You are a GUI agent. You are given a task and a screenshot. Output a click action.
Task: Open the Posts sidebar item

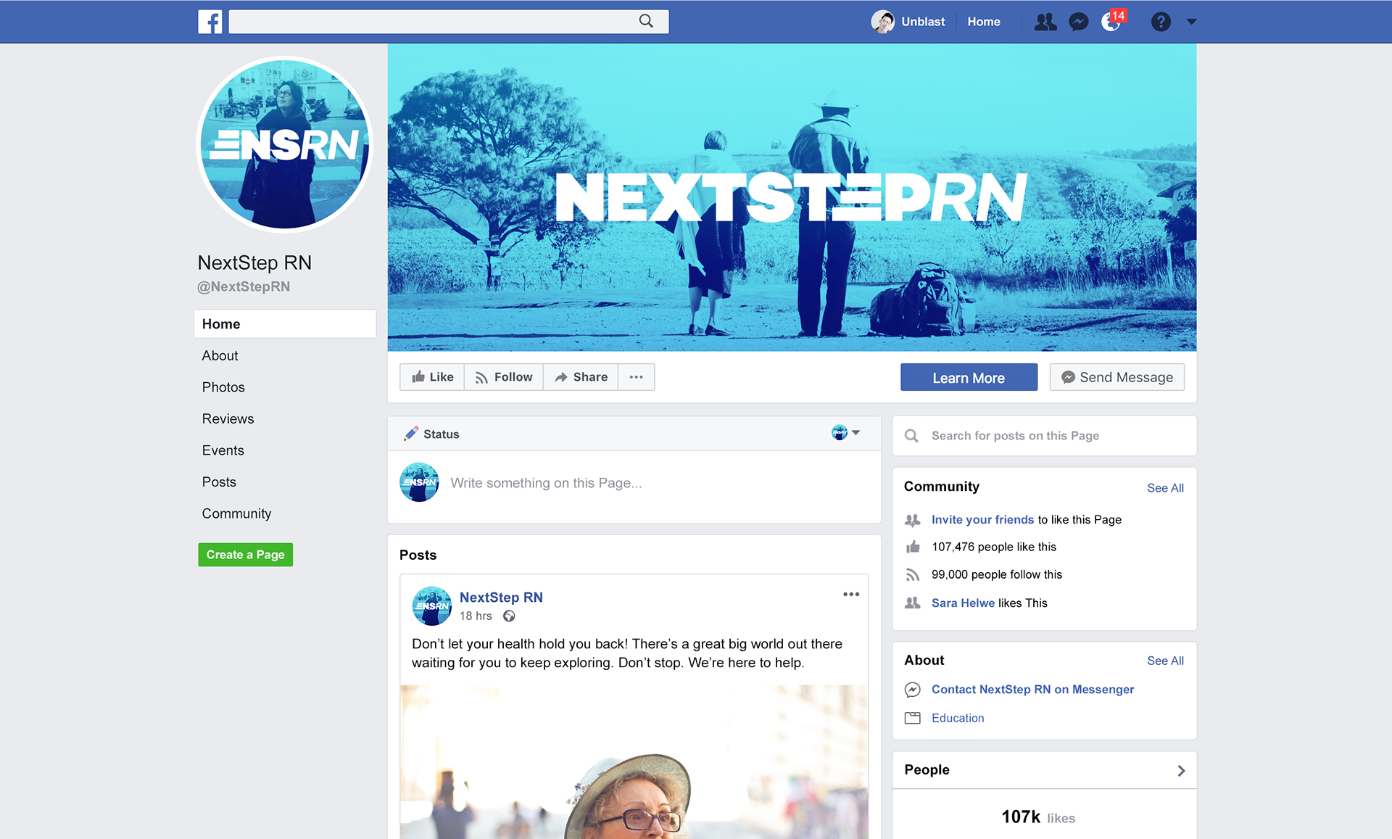[219, 482]
